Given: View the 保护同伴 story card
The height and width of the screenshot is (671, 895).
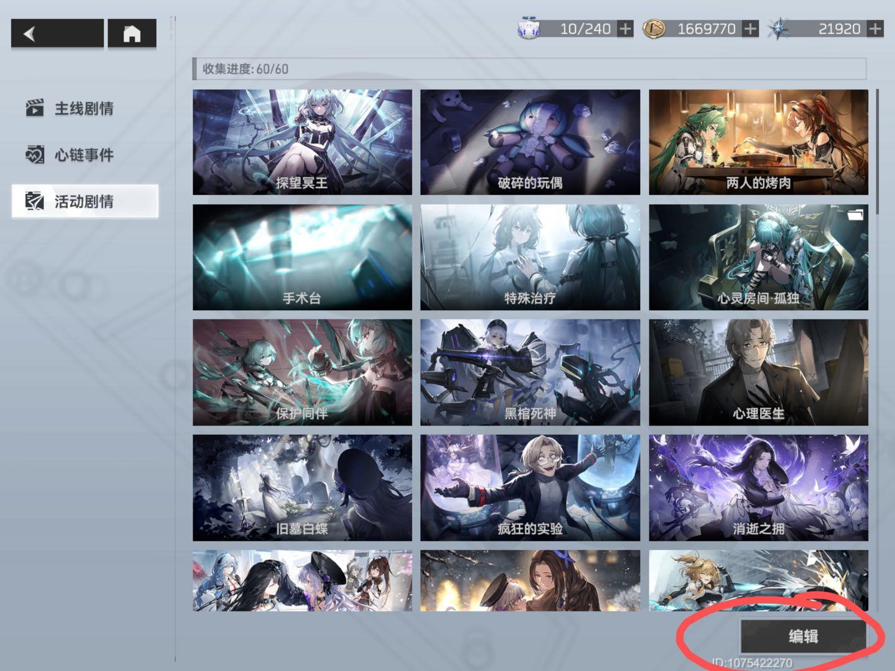Looking at the screenshot, I should click(302, 373).
